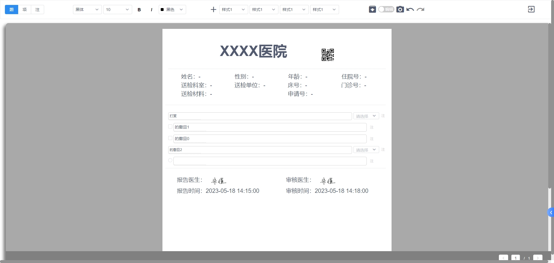Click 注 next to 的撒旦0 row
The height and width of the screenshot is (263, 554).
tap(372, 139)
